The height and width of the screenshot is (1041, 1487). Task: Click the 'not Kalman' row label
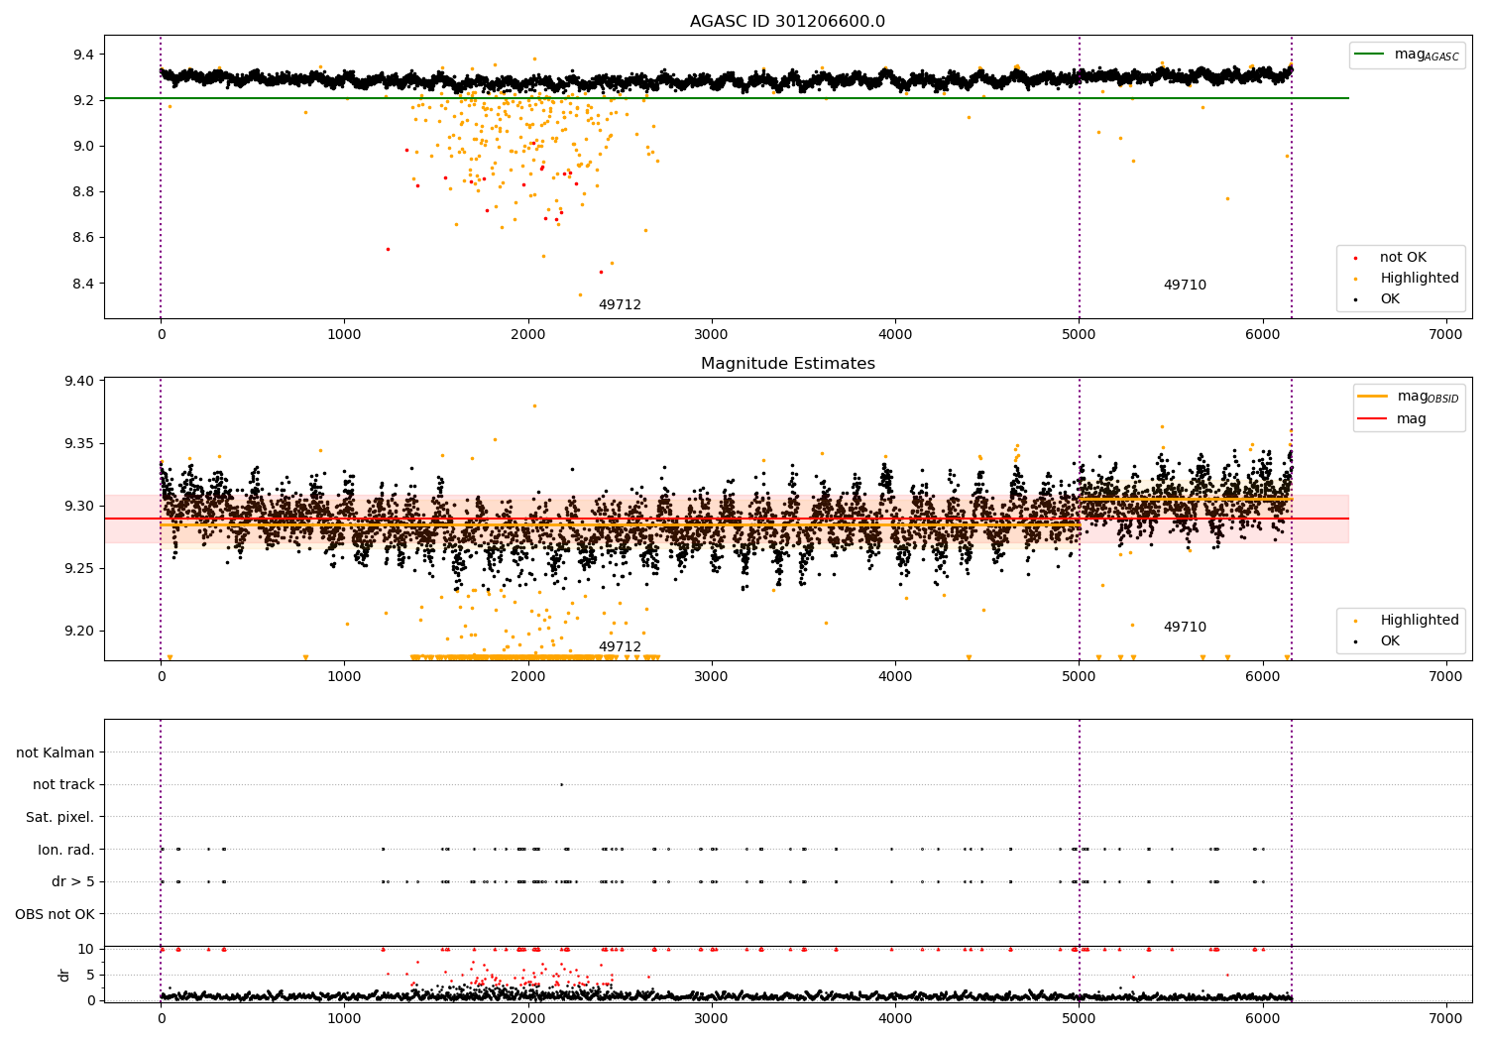(56, 753)
